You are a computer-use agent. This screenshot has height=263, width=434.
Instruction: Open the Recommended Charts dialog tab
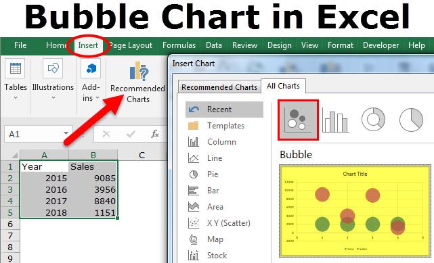(x=219, y=87)
